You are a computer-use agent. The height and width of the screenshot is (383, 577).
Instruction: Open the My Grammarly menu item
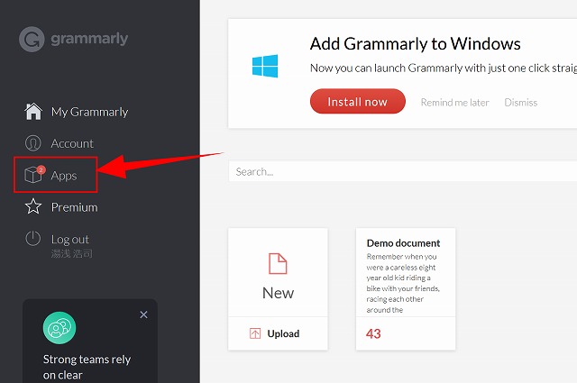(90, 112)
